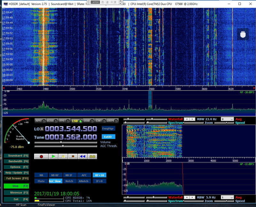Select AM demodulation mode
256x207 pixels.
40,121
